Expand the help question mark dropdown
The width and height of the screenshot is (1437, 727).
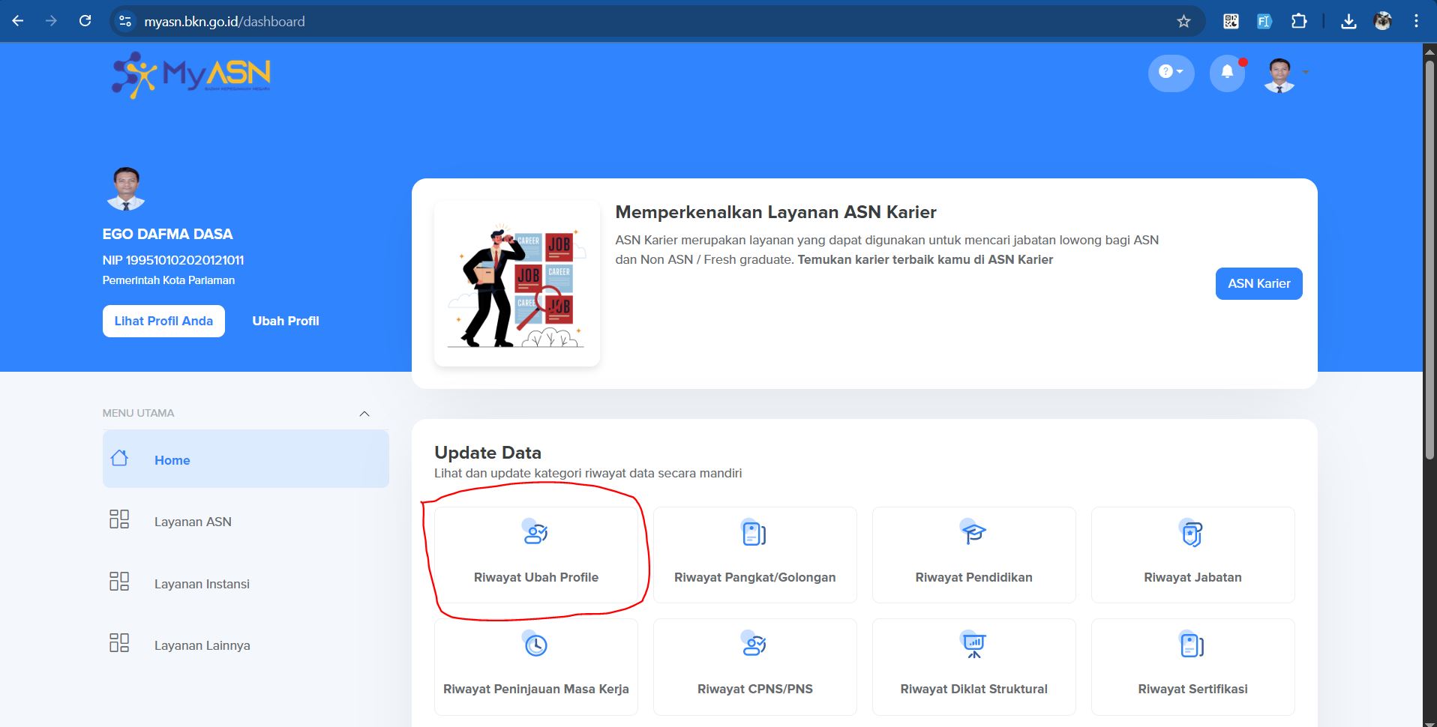click(x=1170, y=73)
